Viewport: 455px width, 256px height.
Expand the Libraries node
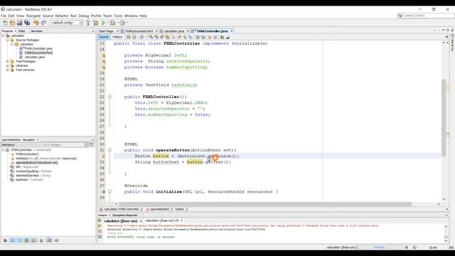point(8,65)
